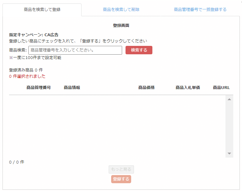Image resolution: width=242 pixels, height=191 pixels.
Task: Click the 登録済み商品 0 件 text
Action: coord(26,70)
